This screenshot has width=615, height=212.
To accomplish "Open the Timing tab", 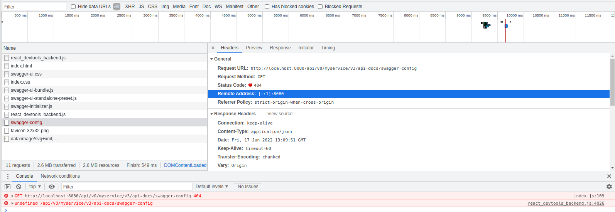I will click(328, 48).
